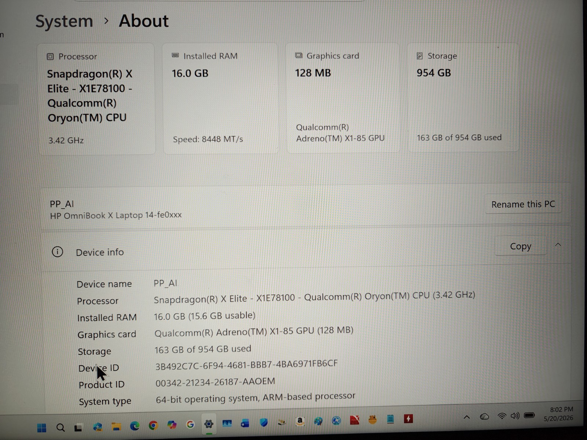Click '16.0 GB (15.6 GB usable)' value
The height and width of the screenshot is (440, 587).
pos(205,316)
